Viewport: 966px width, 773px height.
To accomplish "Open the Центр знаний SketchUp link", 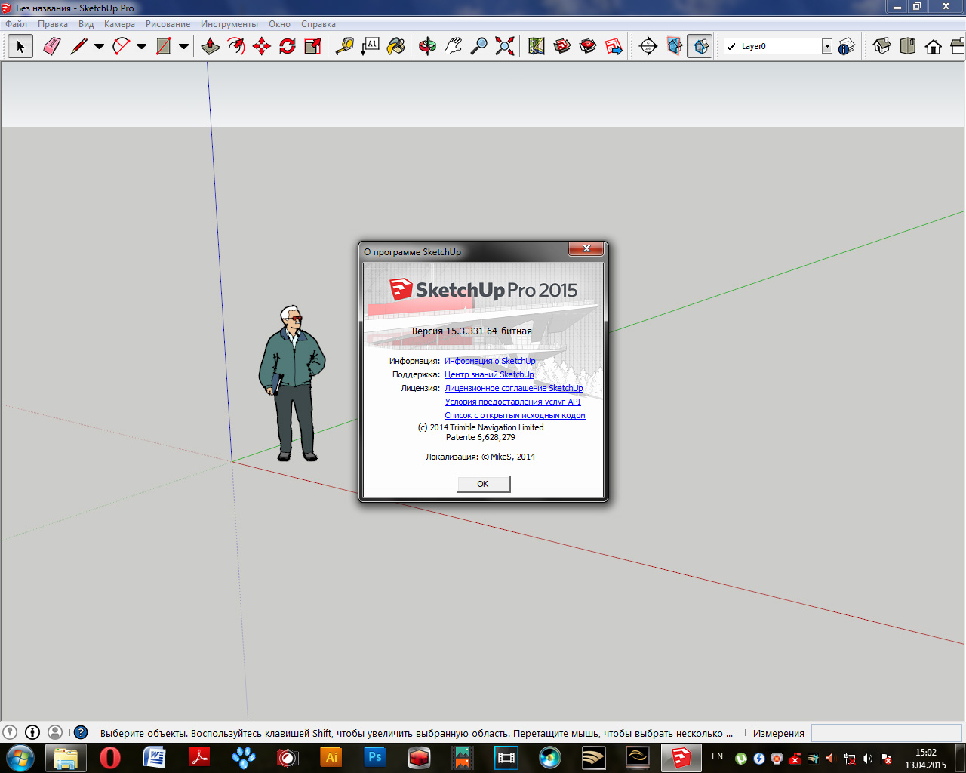I will pyautogui.click(x=489, y=374).
